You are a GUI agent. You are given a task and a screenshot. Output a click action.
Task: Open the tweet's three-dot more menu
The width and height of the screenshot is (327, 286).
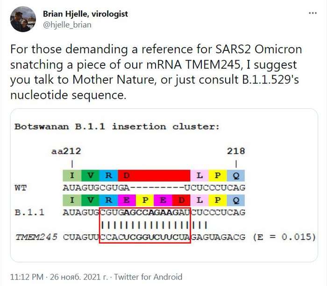point(312,14)
